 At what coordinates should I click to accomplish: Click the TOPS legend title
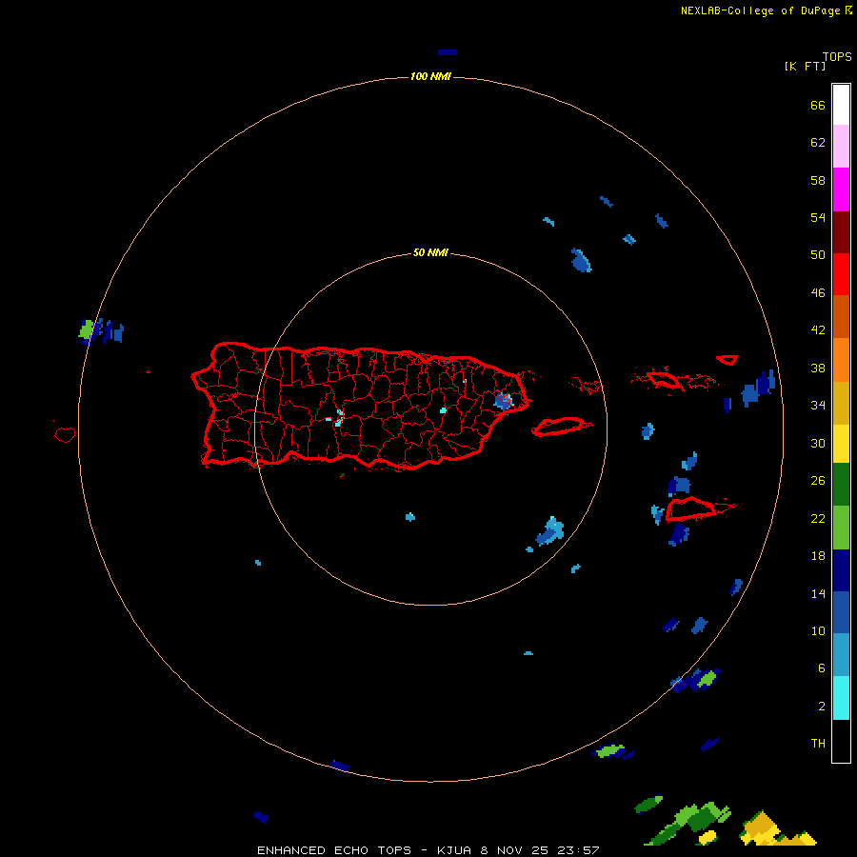(837, 57)
